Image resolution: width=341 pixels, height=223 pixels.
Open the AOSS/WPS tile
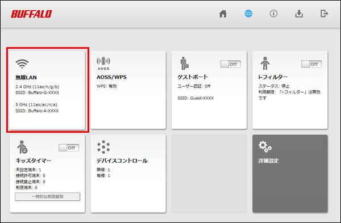(128, 90)
